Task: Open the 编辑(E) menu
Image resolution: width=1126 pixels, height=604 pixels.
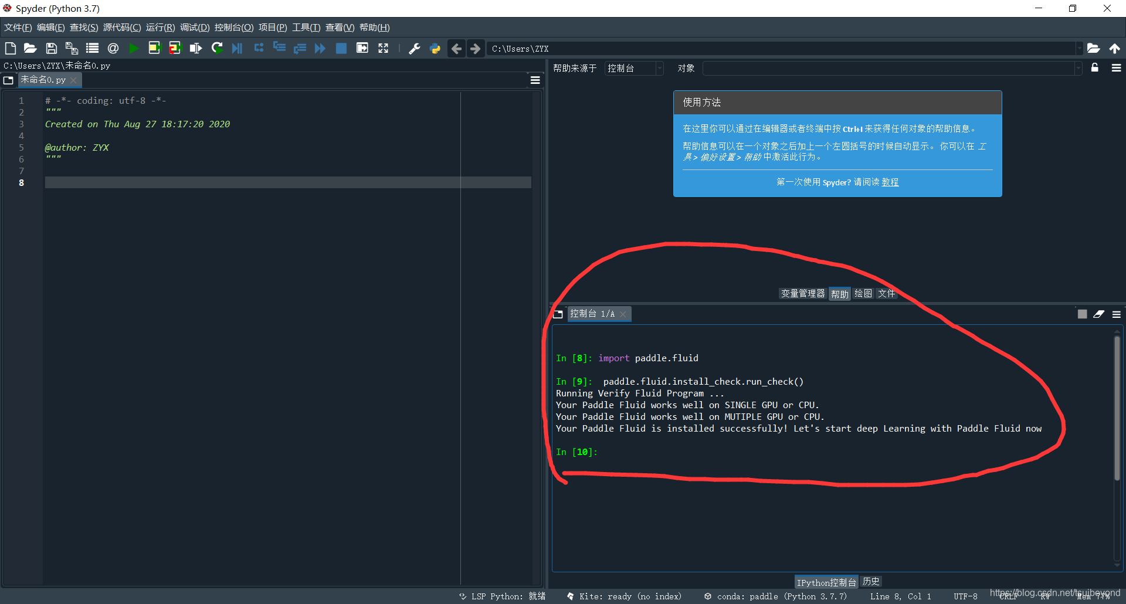Action: pyautogui.click(x=50, y=28)
